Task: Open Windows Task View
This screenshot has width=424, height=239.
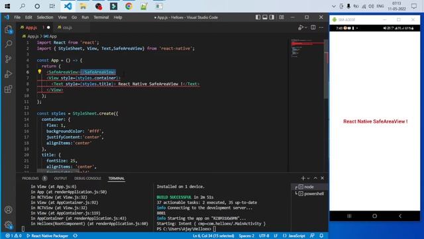Action: coord(52,6)
